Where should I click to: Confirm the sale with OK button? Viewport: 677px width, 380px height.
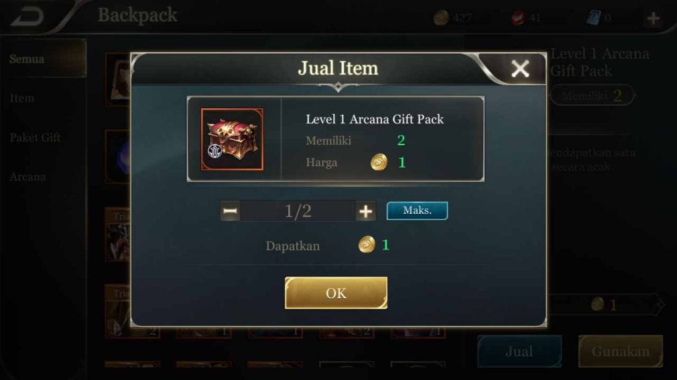tap(336, 293)
